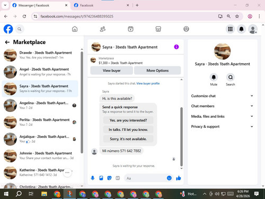Send quick response Yes, are you interested?
This screenshot has width=265, height=199.
click(128, 120)
